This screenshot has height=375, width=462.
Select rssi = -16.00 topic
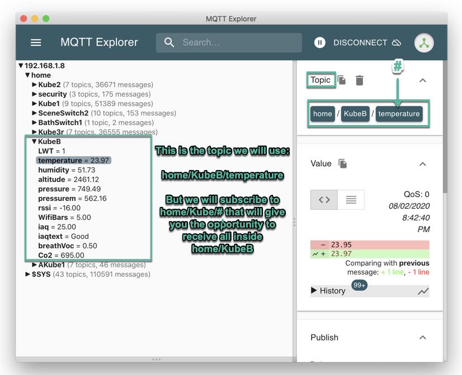(59, 208)
